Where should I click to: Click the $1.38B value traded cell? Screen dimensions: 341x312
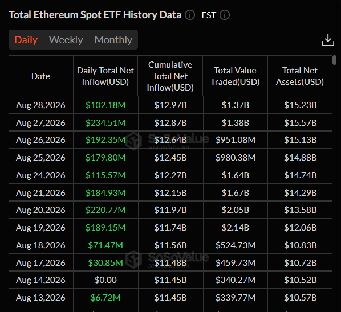236,122
